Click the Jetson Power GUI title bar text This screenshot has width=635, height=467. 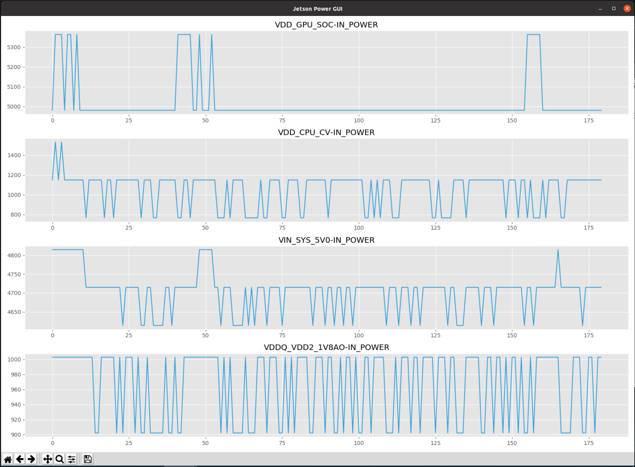[x=317, y=8]
